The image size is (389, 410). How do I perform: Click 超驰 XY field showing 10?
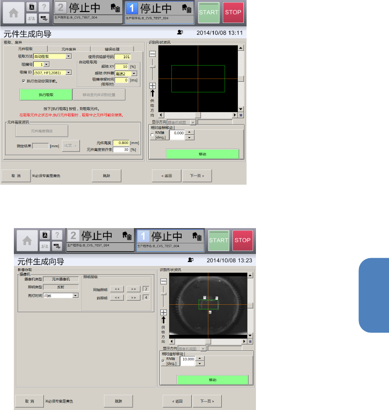(122, 66)
